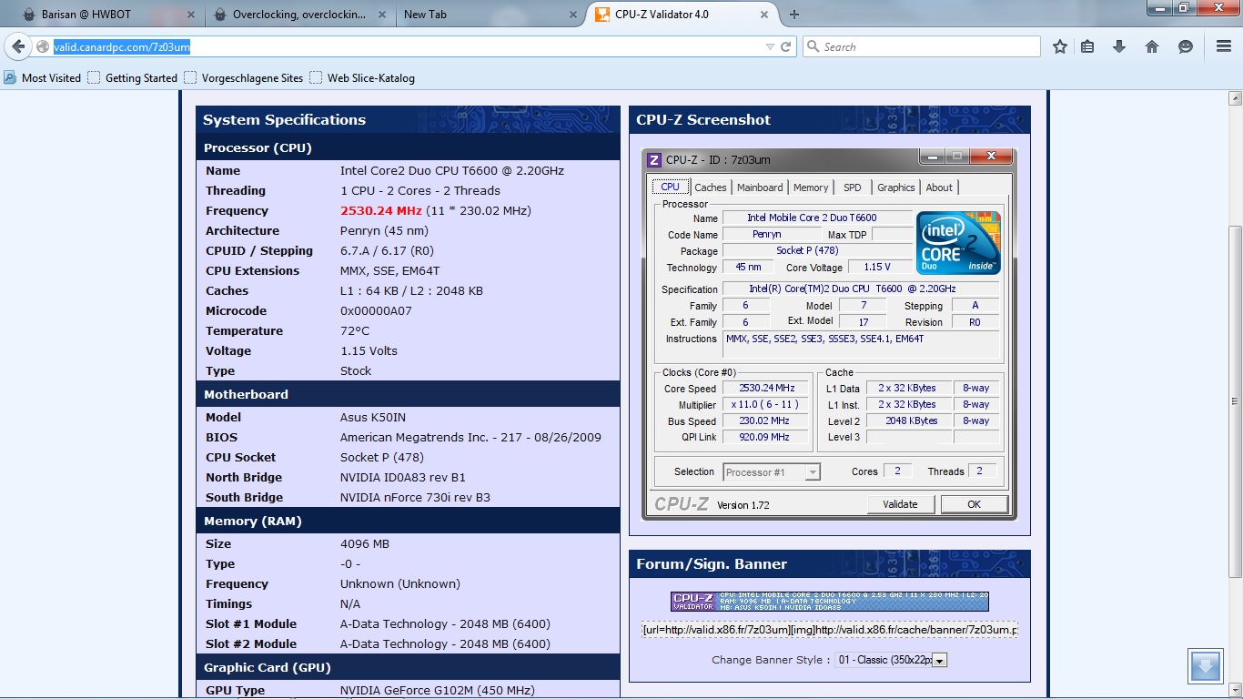Image resolution: width=1243 pixels, height=699 pixels.
Task: Select the Mainboard tab in CPU-Z
Action: click(760, 187)
